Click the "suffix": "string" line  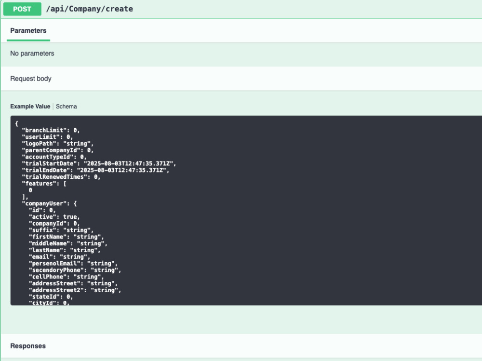61,230
